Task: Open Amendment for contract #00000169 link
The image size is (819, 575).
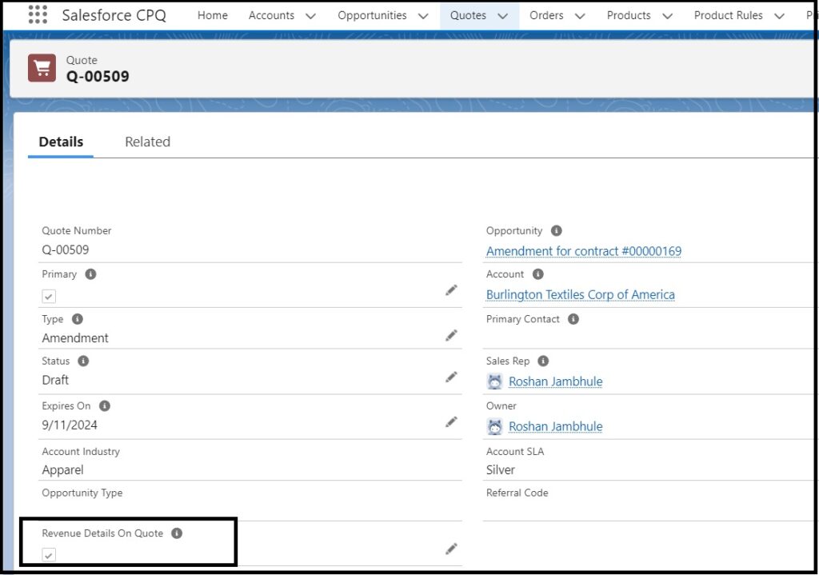Action: (x=583, y=251)
